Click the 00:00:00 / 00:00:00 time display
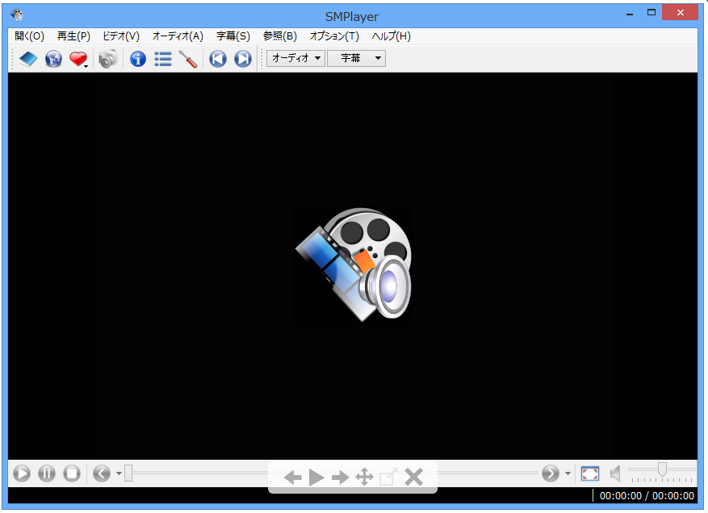This screenshot has width=708, height=513. [647, 496]
